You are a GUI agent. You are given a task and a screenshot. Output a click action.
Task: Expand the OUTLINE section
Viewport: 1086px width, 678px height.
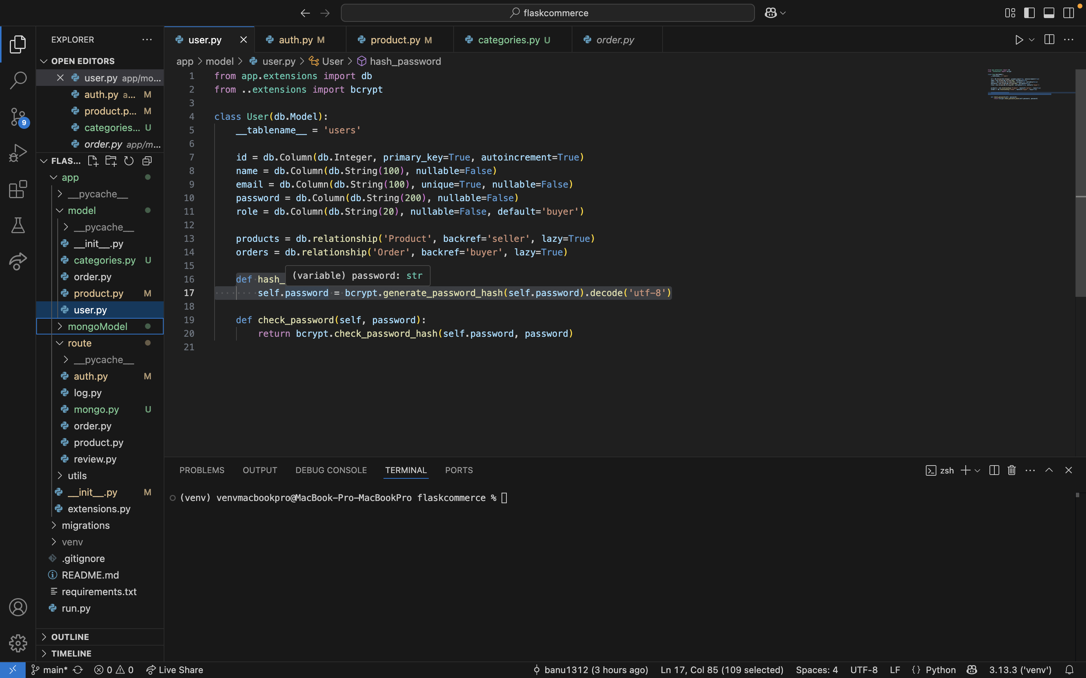(100, 637)
